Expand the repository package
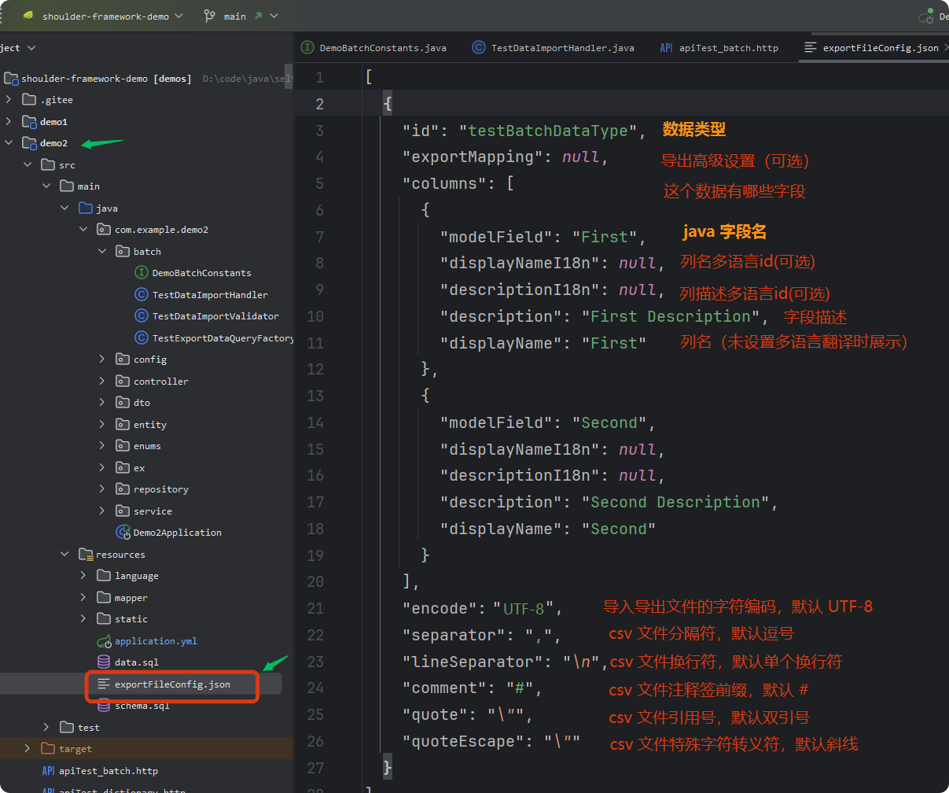 click(102, 489)
